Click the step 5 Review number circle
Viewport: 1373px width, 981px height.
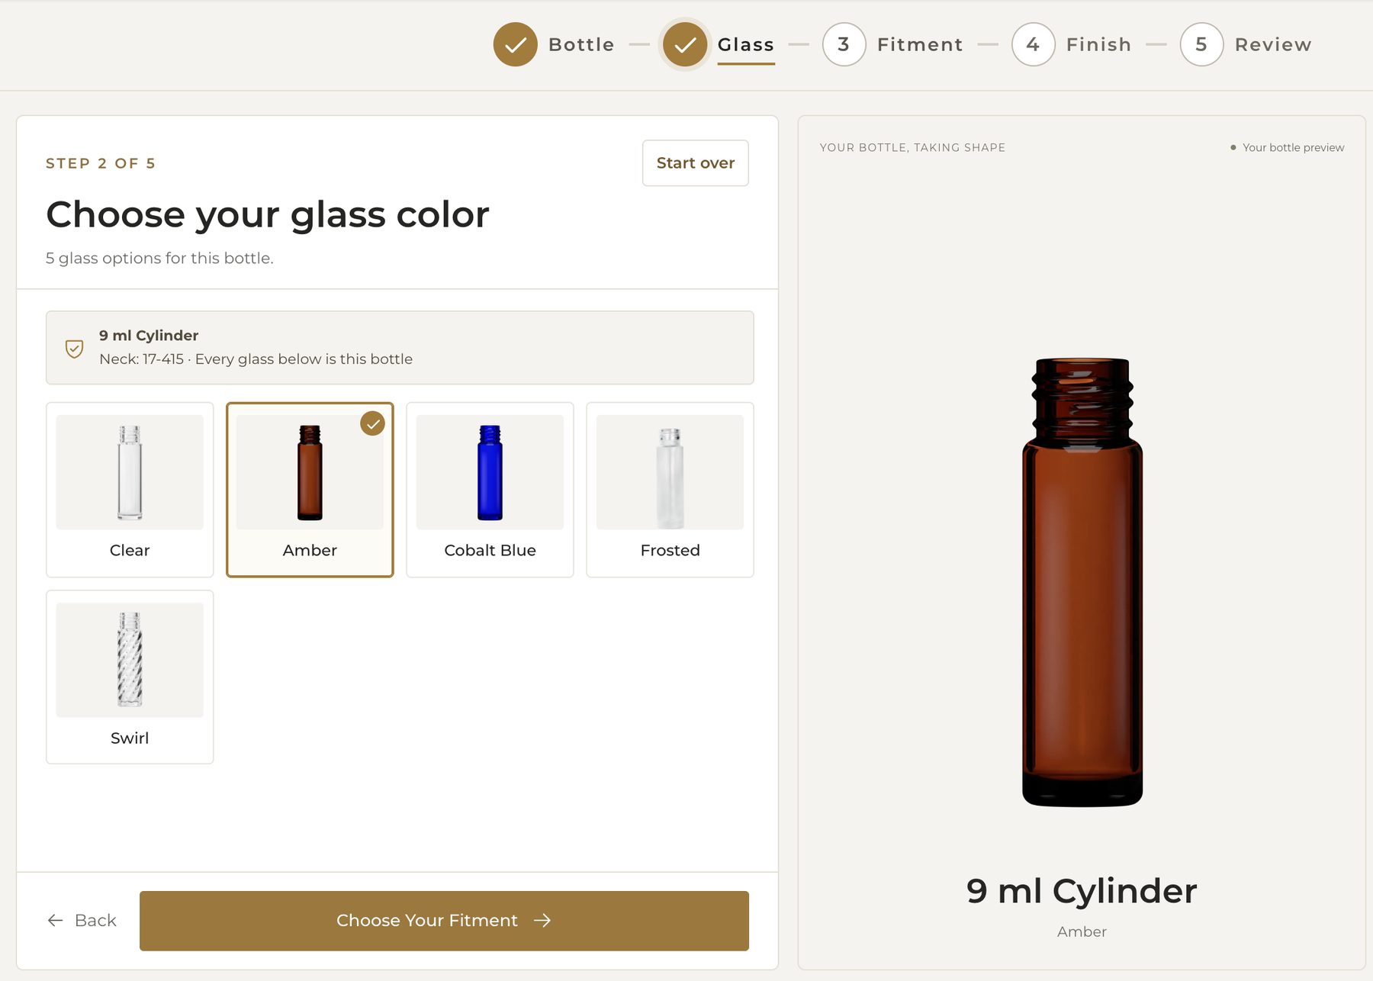click(x=1201, y=44)
